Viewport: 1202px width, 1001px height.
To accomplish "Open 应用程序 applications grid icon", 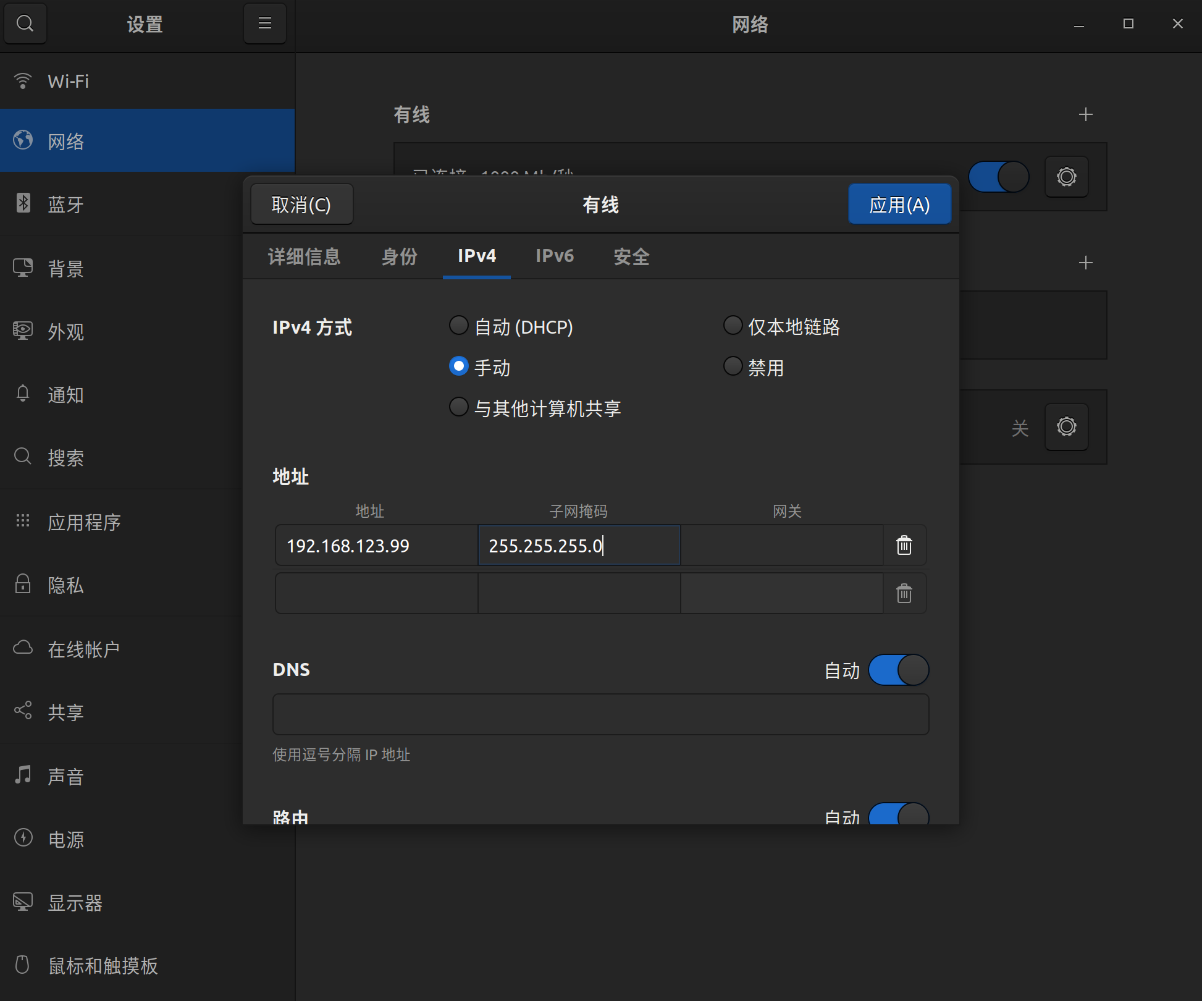I will (23, 521).
